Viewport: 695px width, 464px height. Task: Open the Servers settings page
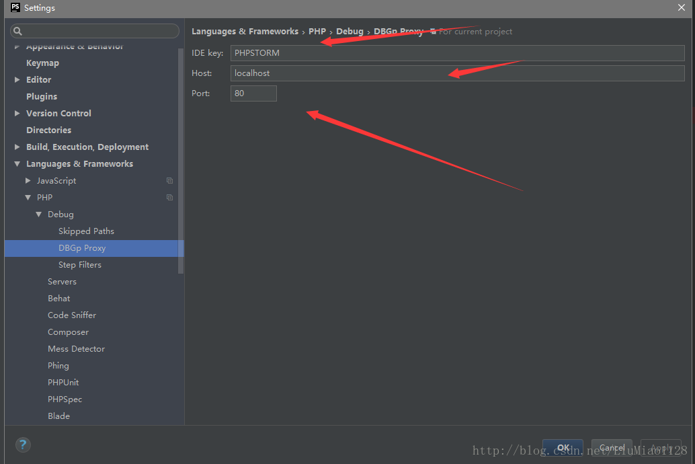62,282
